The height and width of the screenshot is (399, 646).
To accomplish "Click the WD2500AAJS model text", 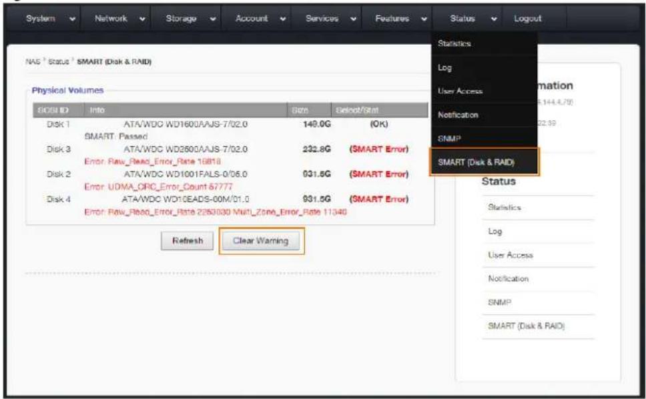I will 186,149.
